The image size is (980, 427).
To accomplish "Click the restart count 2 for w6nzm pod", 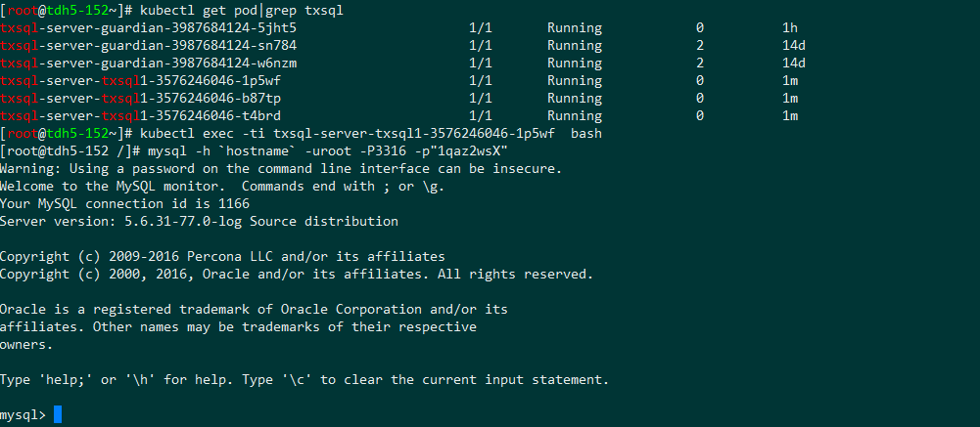I will pyautogui.click(x=700, y=63).
